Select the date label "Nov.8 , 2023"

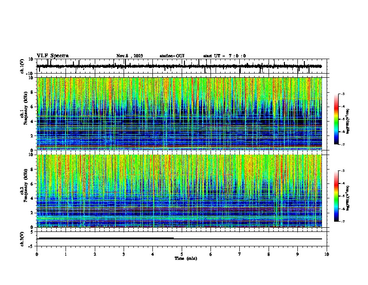(x=130, y=56)
